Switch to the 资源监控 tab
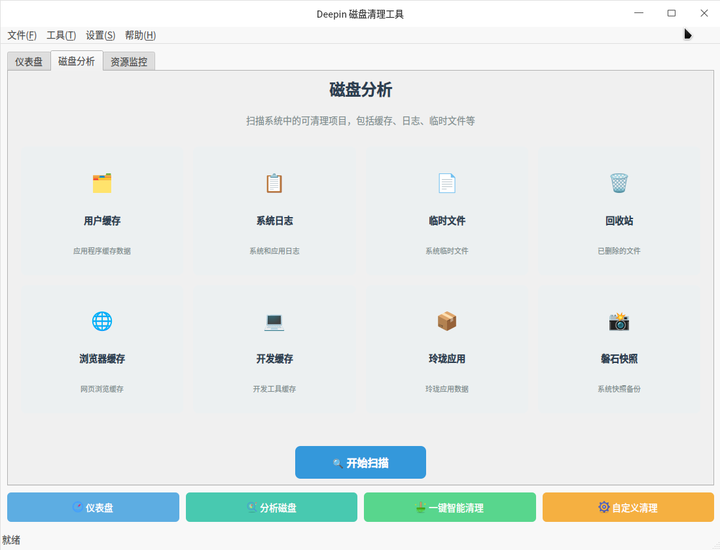The height and width of the screenshot is (550, 720). pos(129,62)
